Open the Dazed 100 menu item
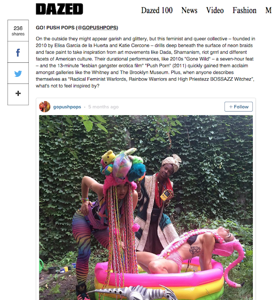272x300 pixels. 157,10
